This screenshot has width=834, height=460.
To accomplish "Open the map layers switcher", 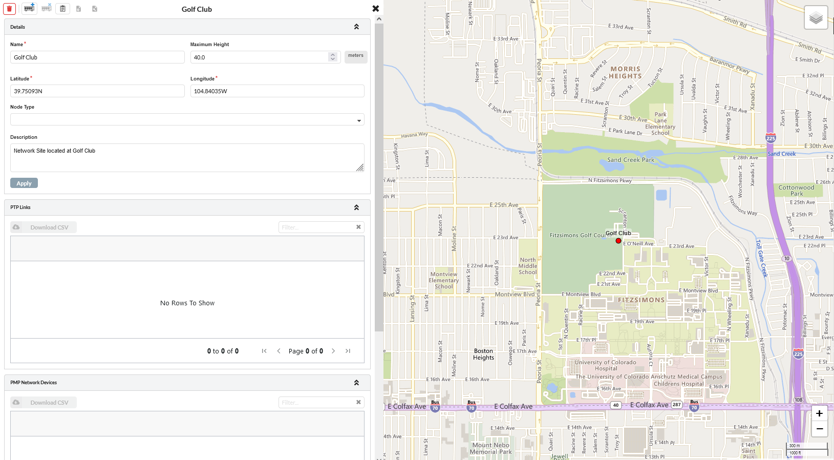I will click(x=816, y=18).
